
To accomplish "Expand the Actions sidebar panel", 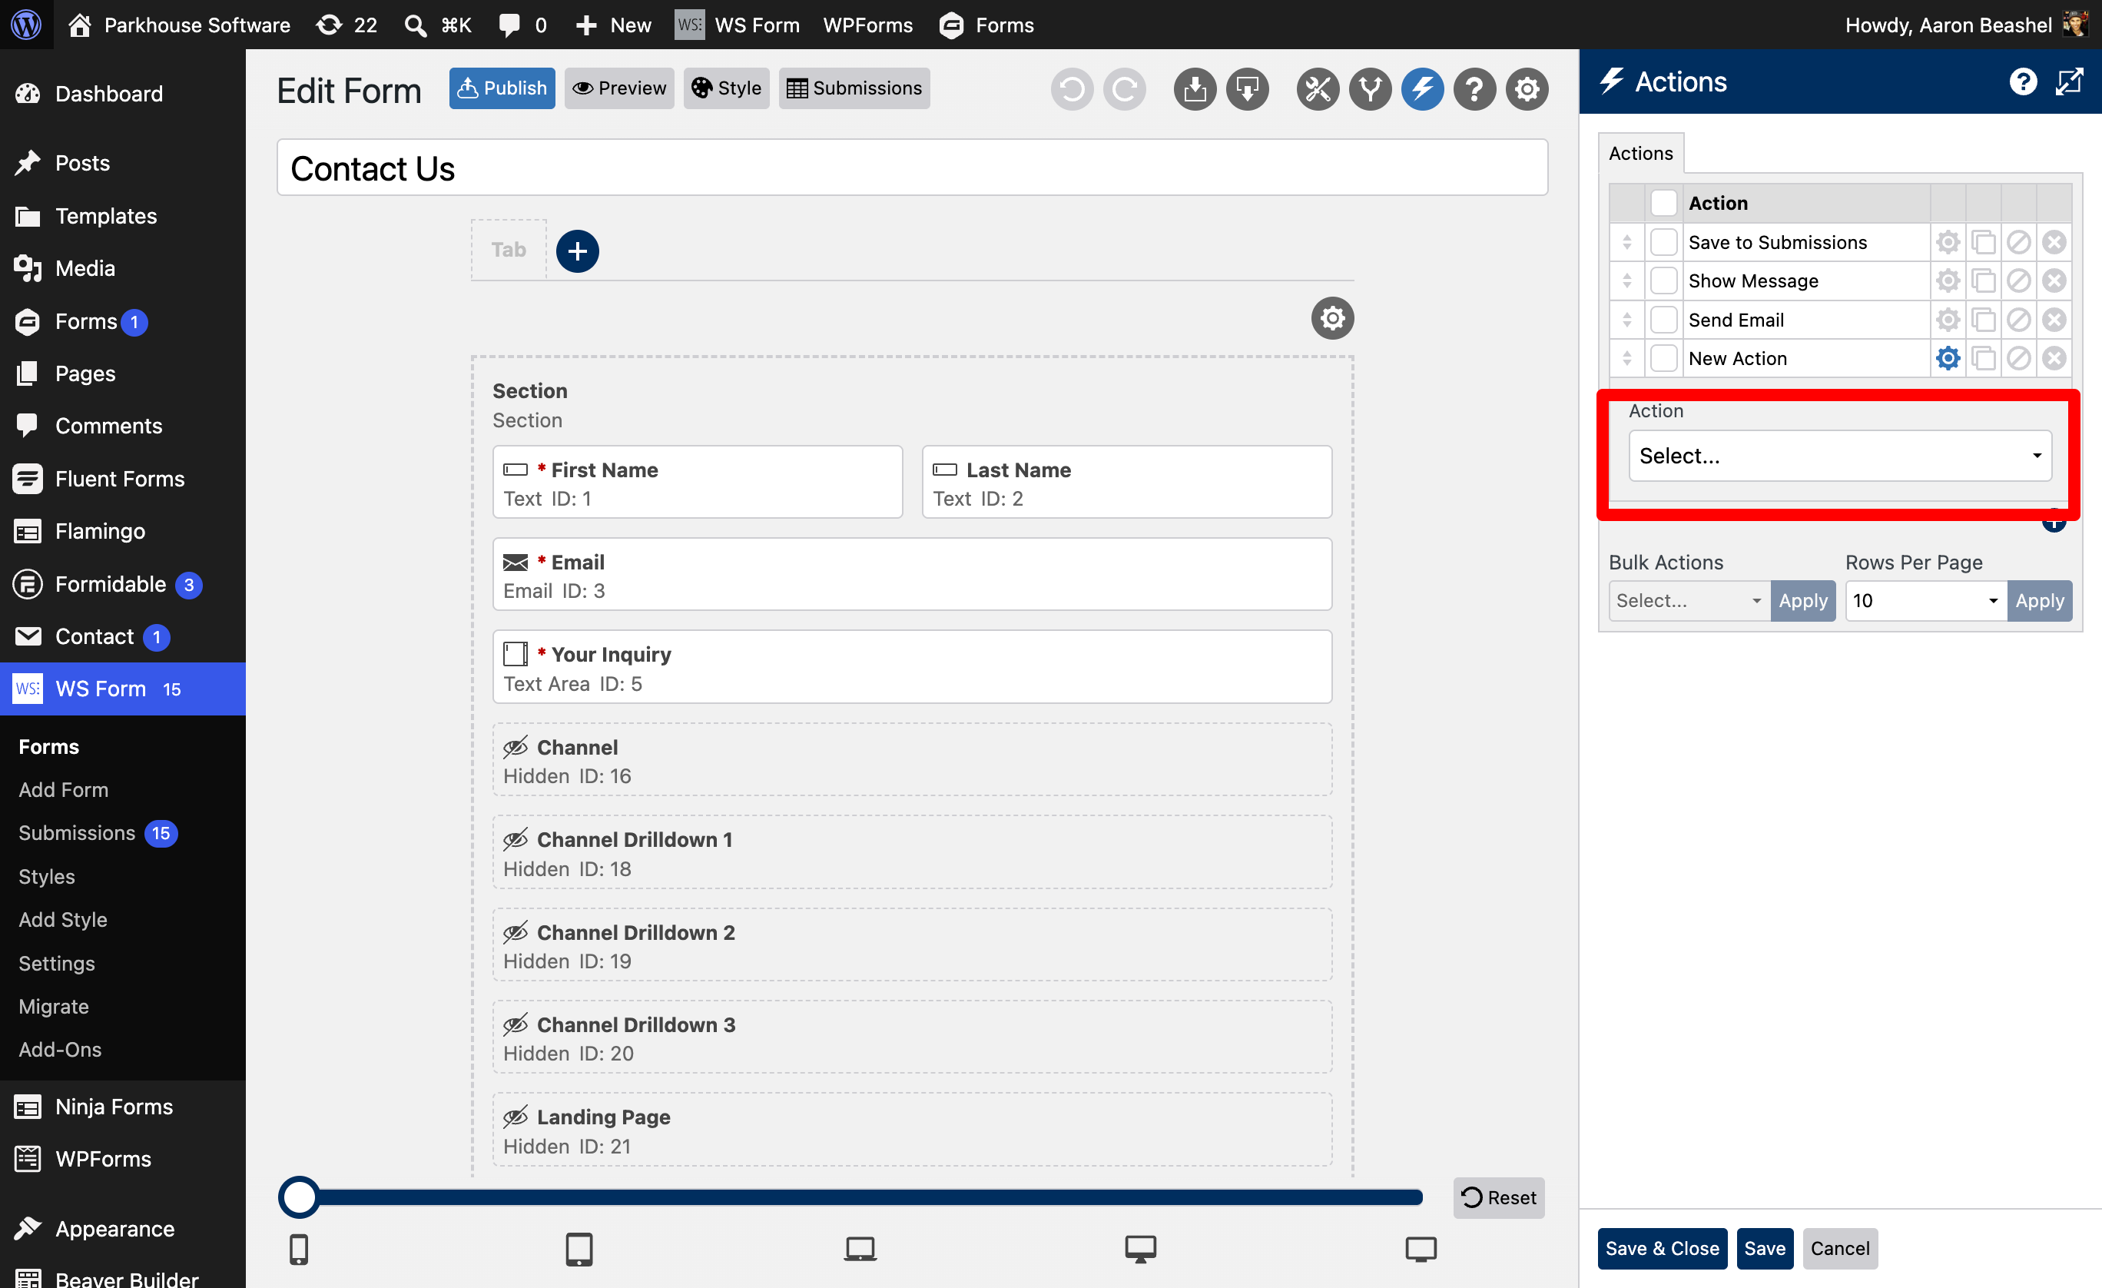I will (x=2070, y=82).
